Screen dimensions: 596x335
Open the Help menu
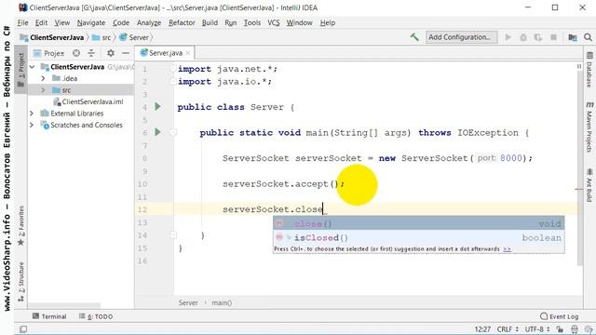coord(327,22)
